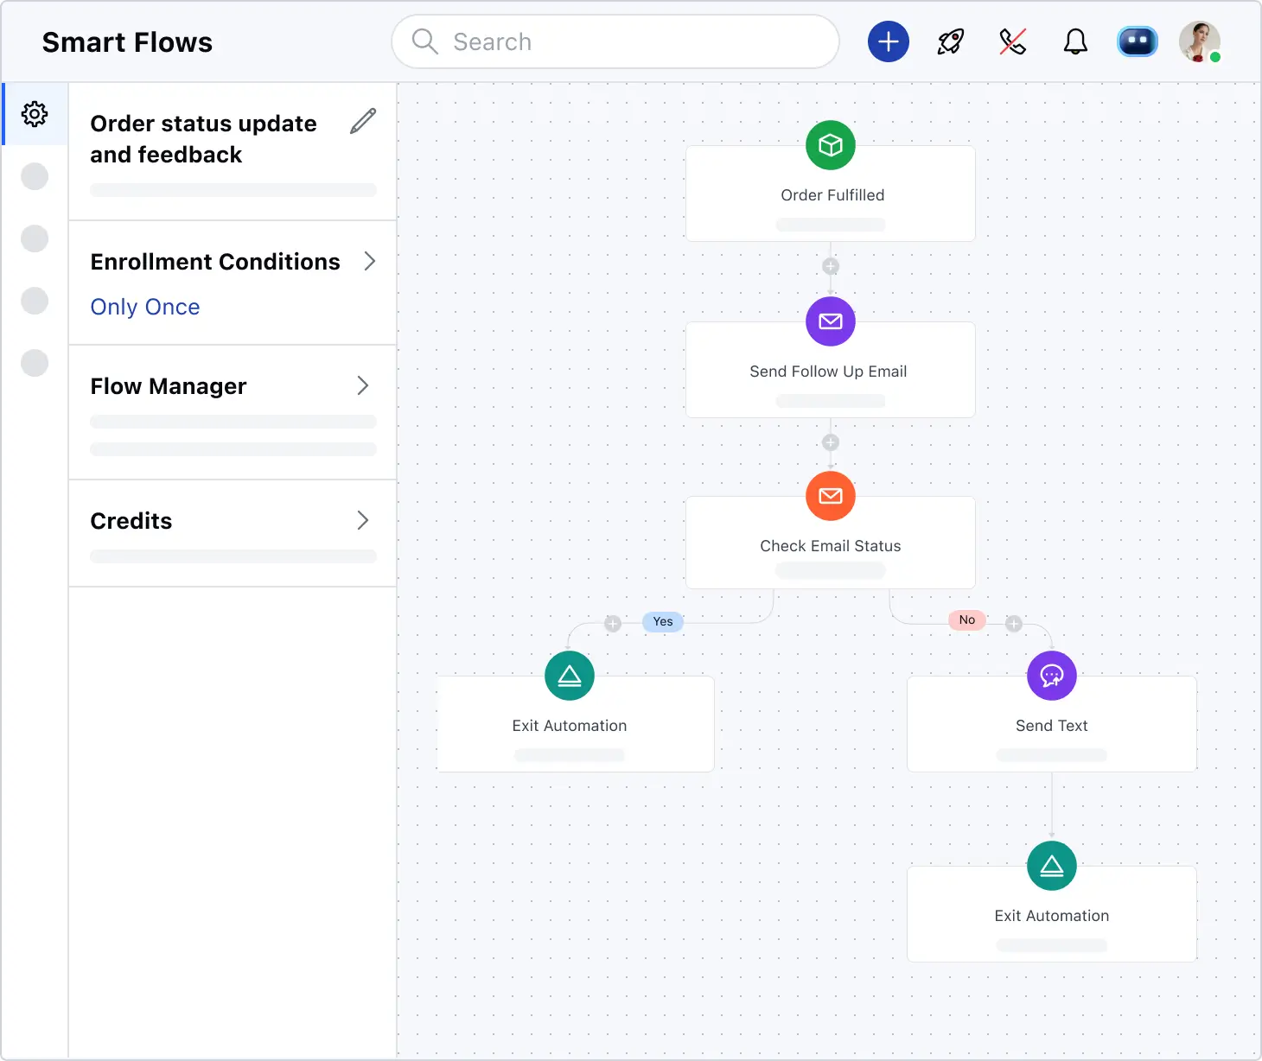Edit flow name with pencil icon
This screenshot has height=1061, width=1262.
click(363, 121)
